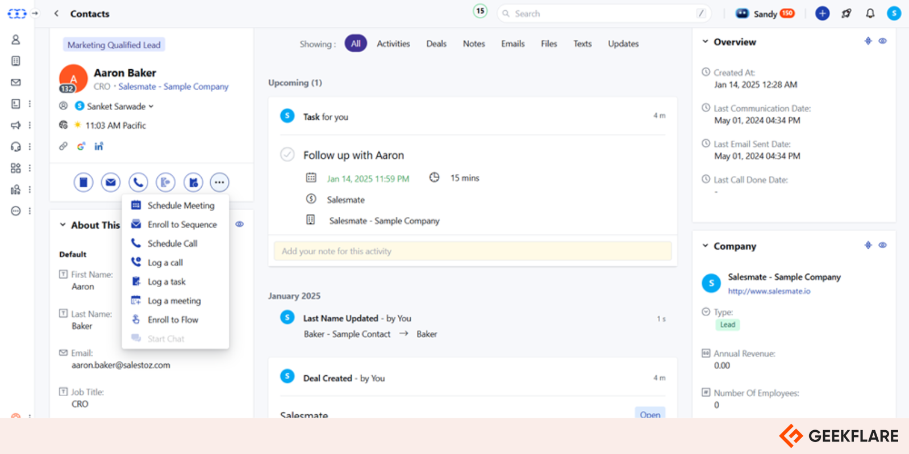Switch to the Emails filter tab
This screenshot has height=454, width=909.
pyautogui.click(x=513, y=44)
